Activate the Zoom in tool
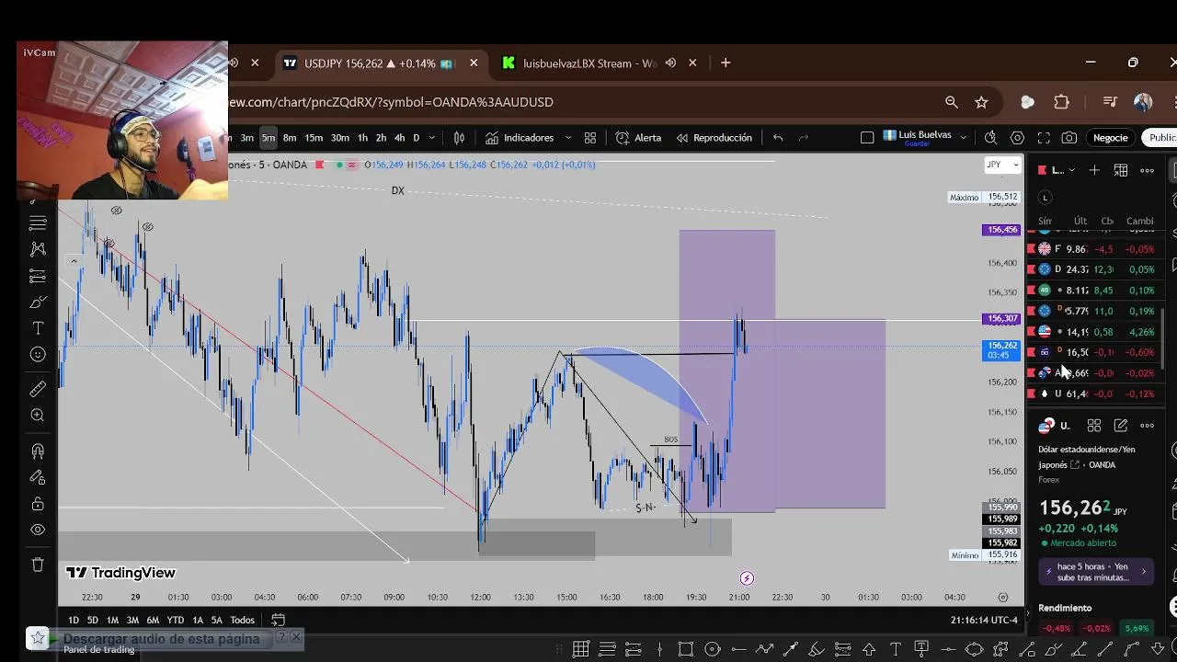Image resolution: width=1177 pixels, height=662 pixels. click(38, 416)
